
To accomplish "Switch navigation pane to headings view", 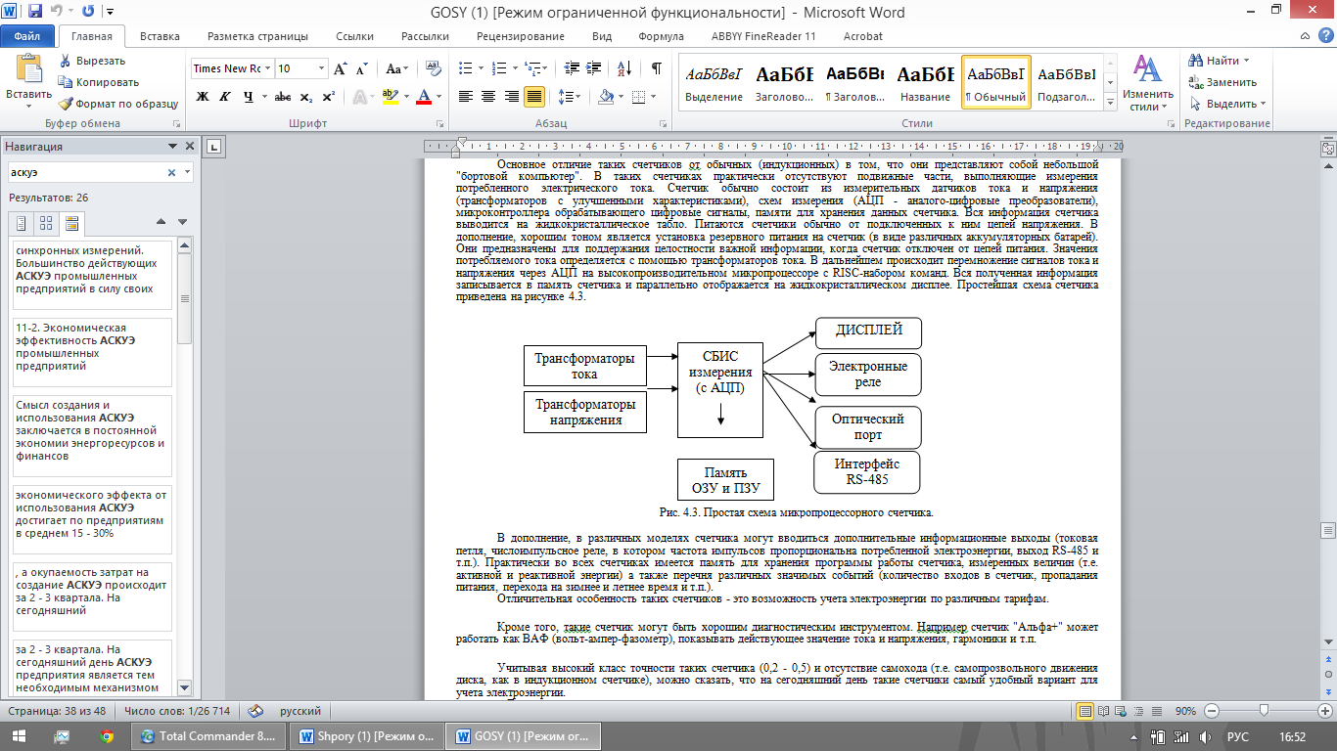I will (22, 223).
